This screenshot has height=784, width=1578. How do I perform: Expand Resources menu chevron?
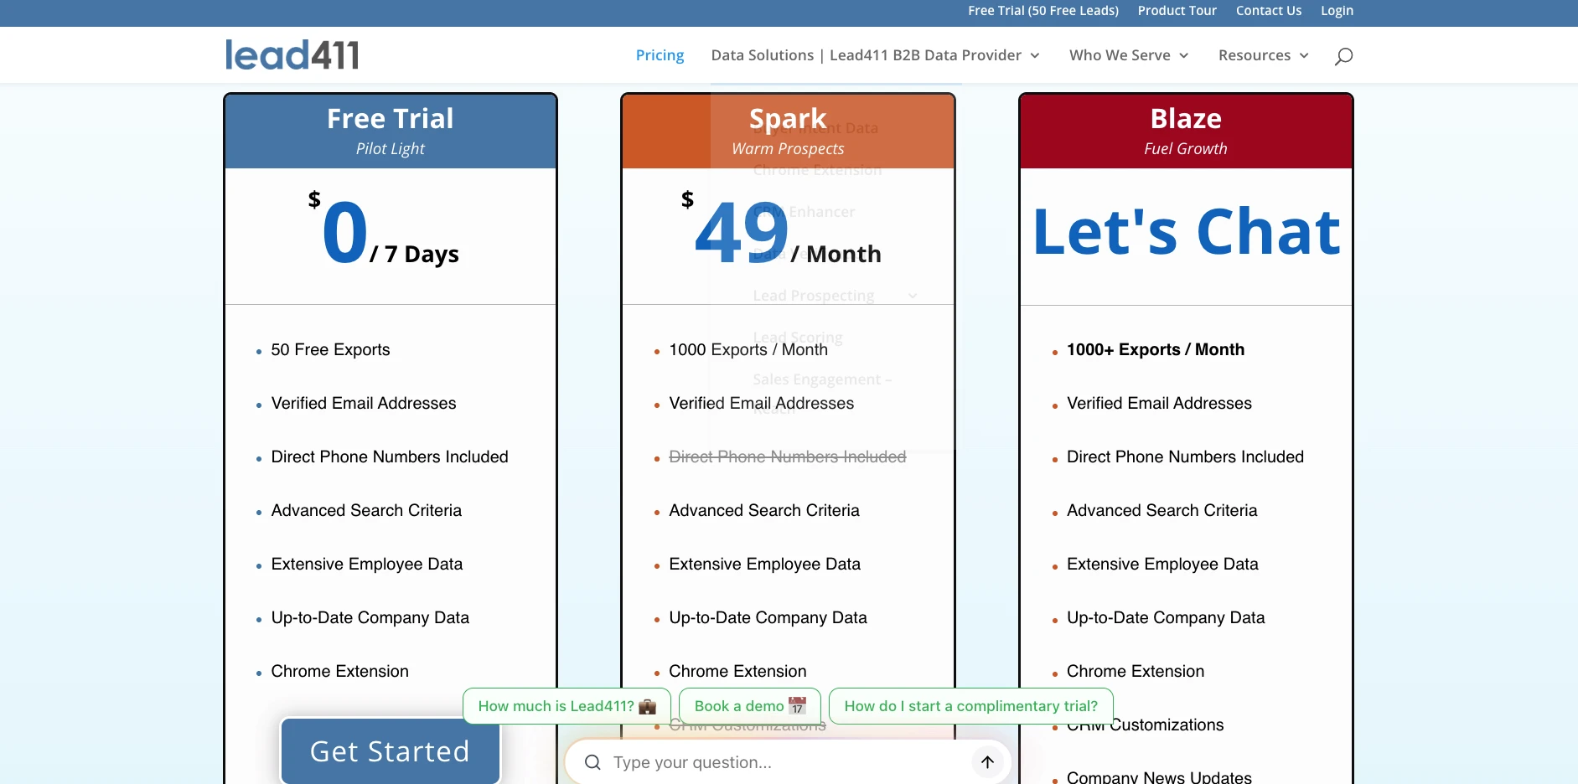click(1304, 56)
